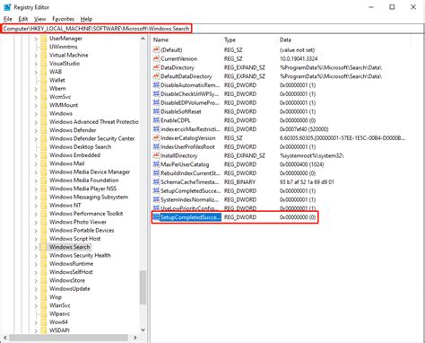
Task: Click the horizontal scrollbar left arrow
Action: (4, 338)
